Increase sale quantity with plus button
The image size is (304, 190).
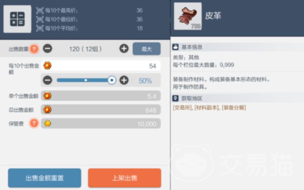tap(124, 48)
